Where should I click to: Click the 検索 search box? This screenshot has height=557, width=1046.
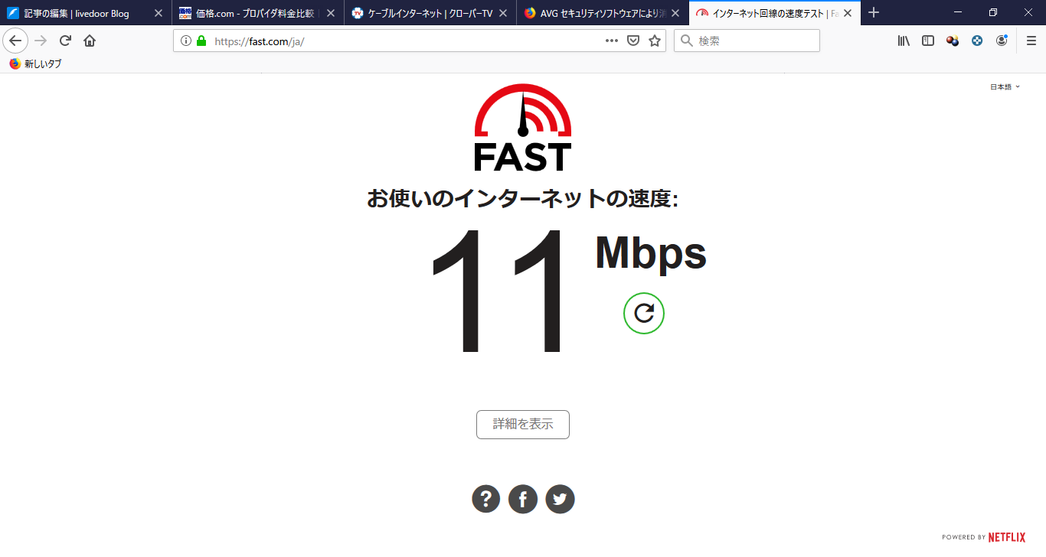point(747,41)
